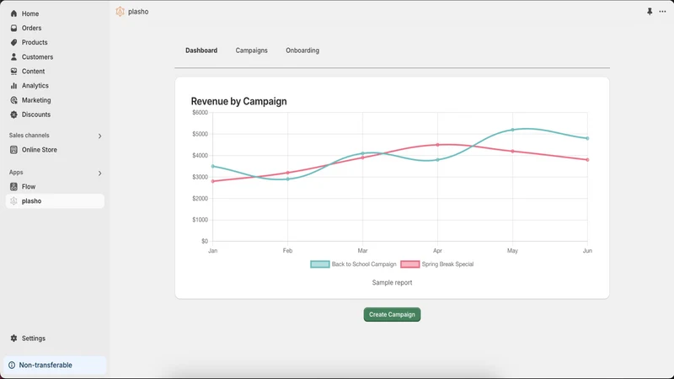
Task: Click the Sample report caption
Action: (392, 283)
